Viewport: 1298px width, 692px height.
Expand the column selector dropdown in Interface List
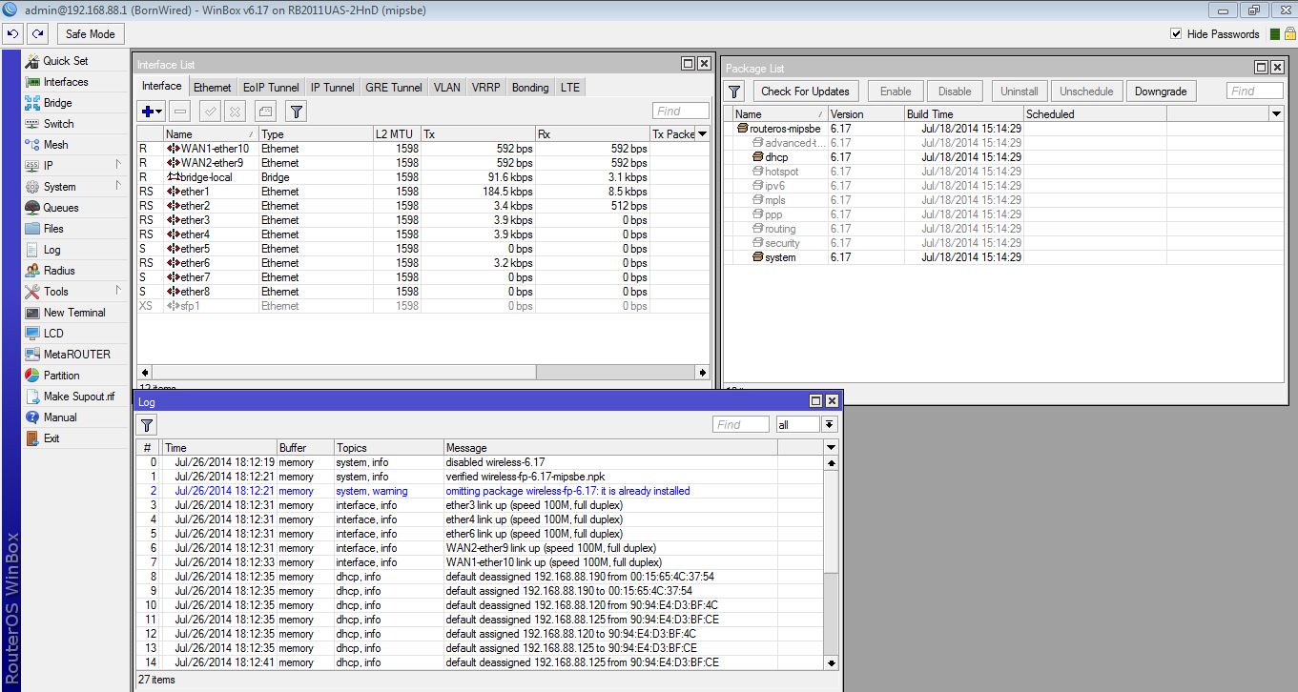pos(703,134)
